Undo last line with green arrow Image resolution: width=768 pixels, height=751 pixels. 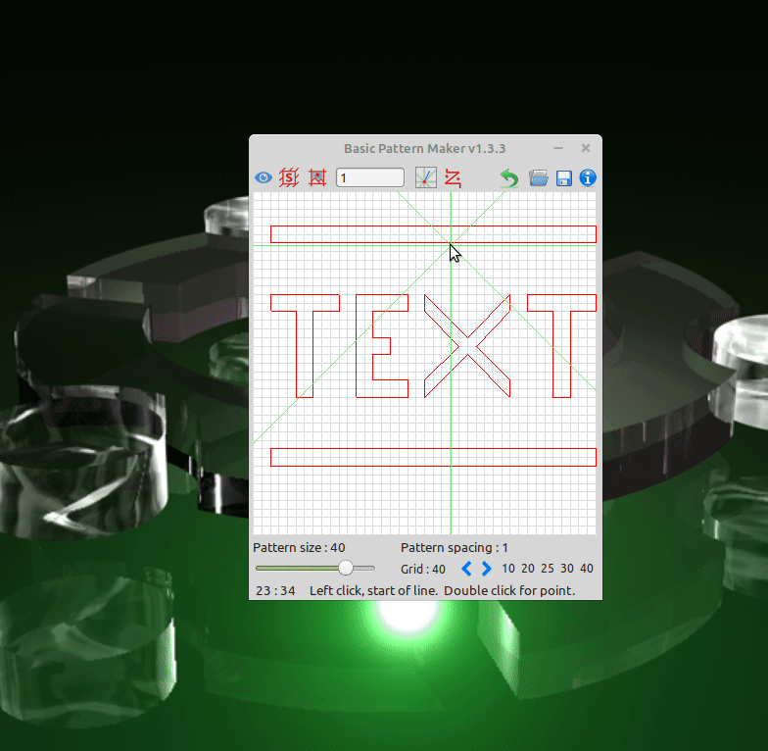[x=509, y=177]
